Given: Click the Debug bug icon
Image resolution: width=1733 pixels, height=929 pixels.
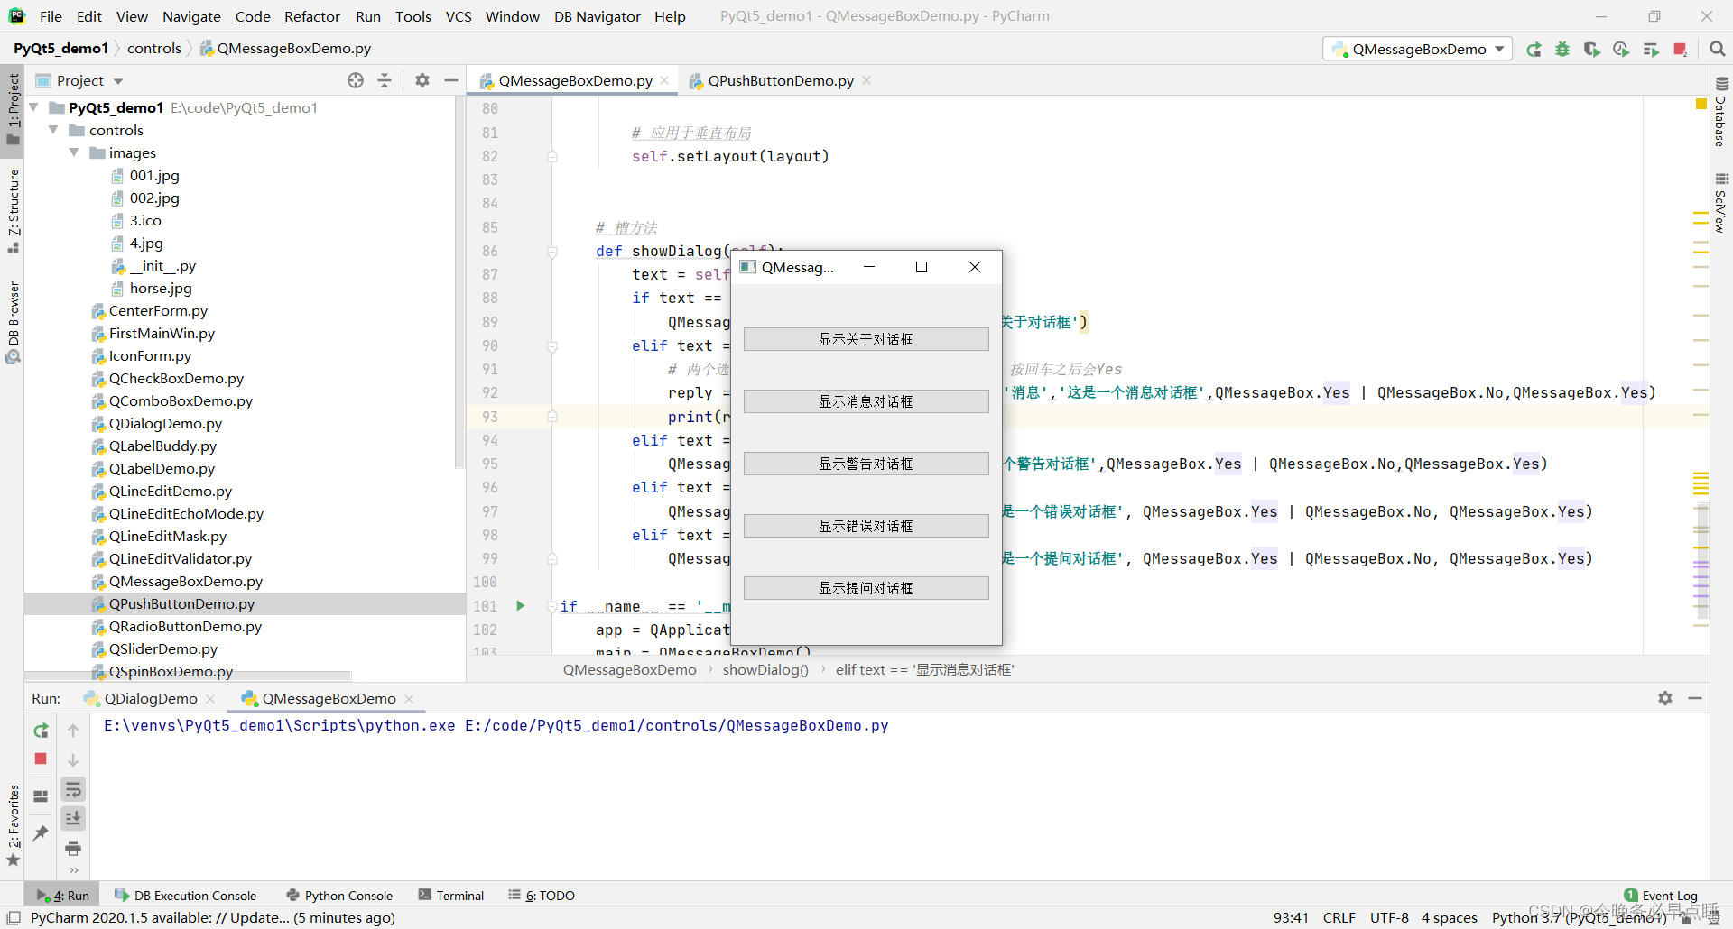Looking at the screenshot, I should (x=1562, y=50).
